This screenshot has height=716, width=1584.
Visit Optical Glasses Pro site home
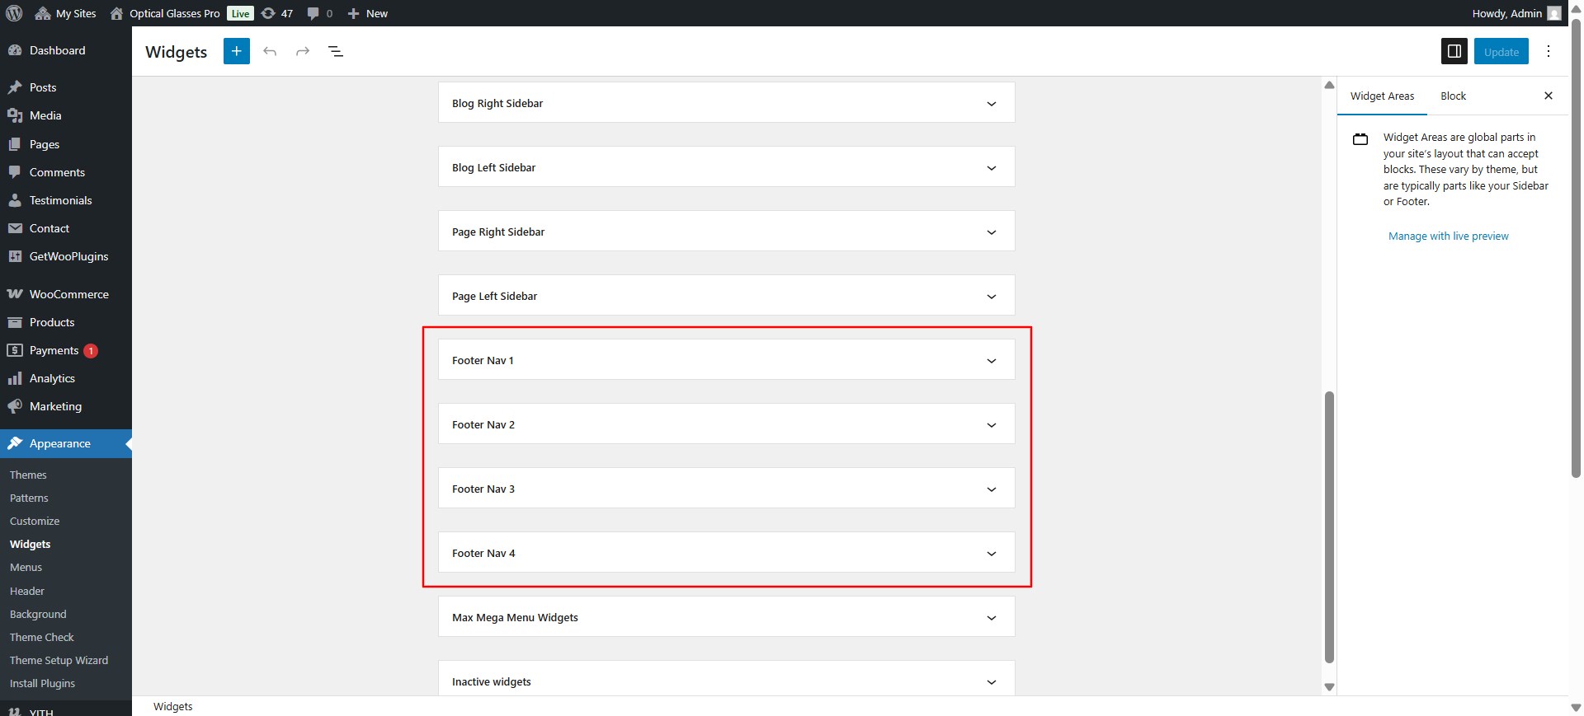[x=165, y=13]
